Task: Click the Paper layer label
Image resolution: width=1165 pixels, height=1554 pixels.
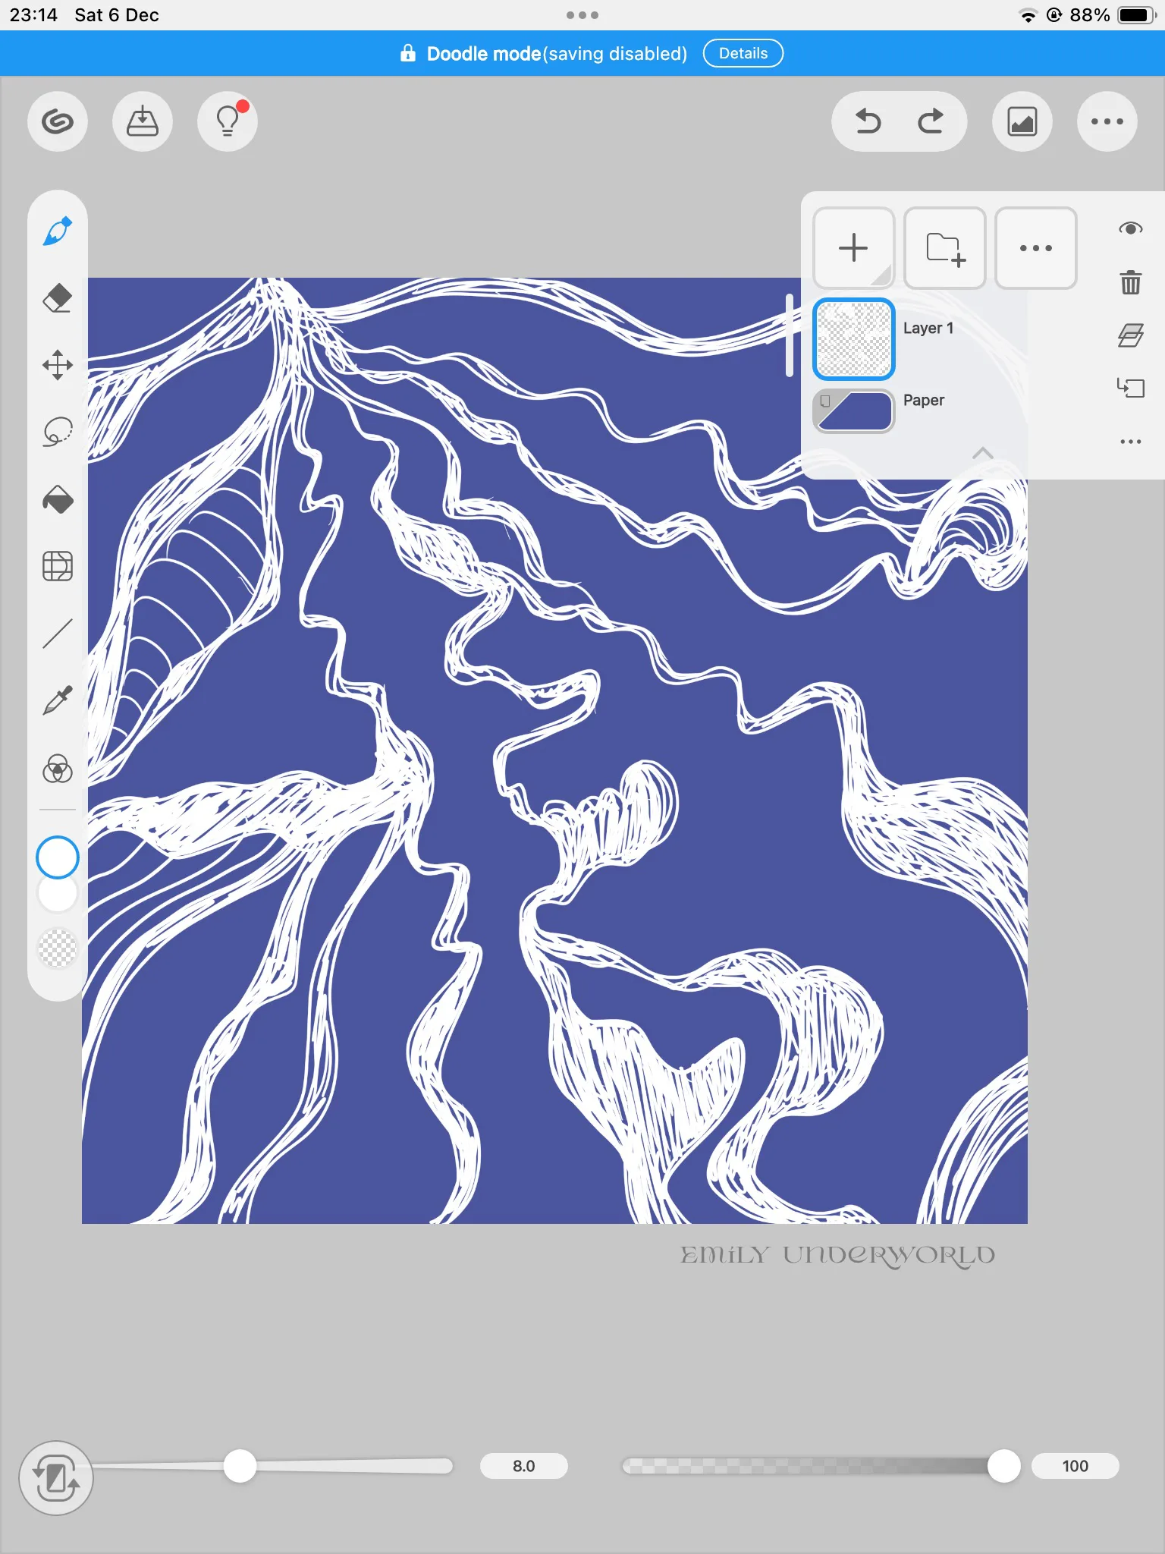Action: (x=924, y=400)
